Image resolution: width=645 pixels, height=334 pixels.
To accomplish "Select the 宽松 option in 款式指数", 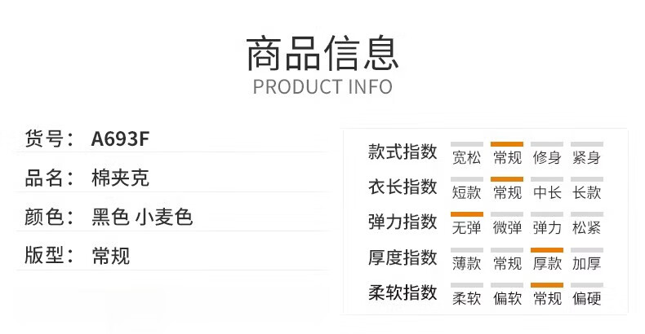I will coord(466,157).
